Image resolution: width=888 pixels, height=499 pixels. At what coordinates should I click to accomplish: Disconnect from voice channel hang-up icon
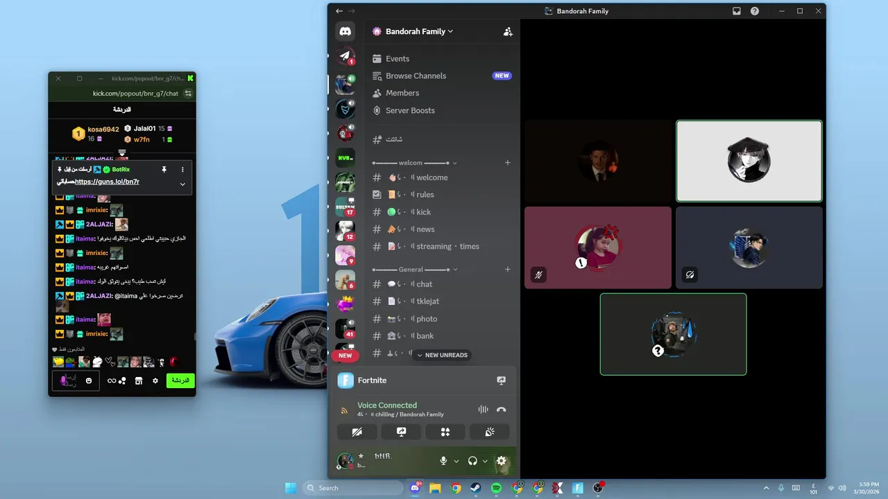(x=502, y=410)
